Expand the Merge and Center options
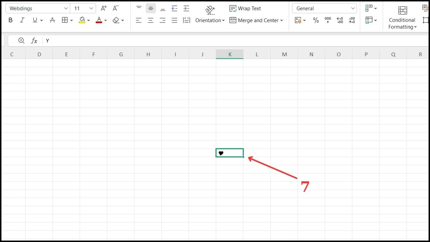430x242 pixels. pos(282,20)
